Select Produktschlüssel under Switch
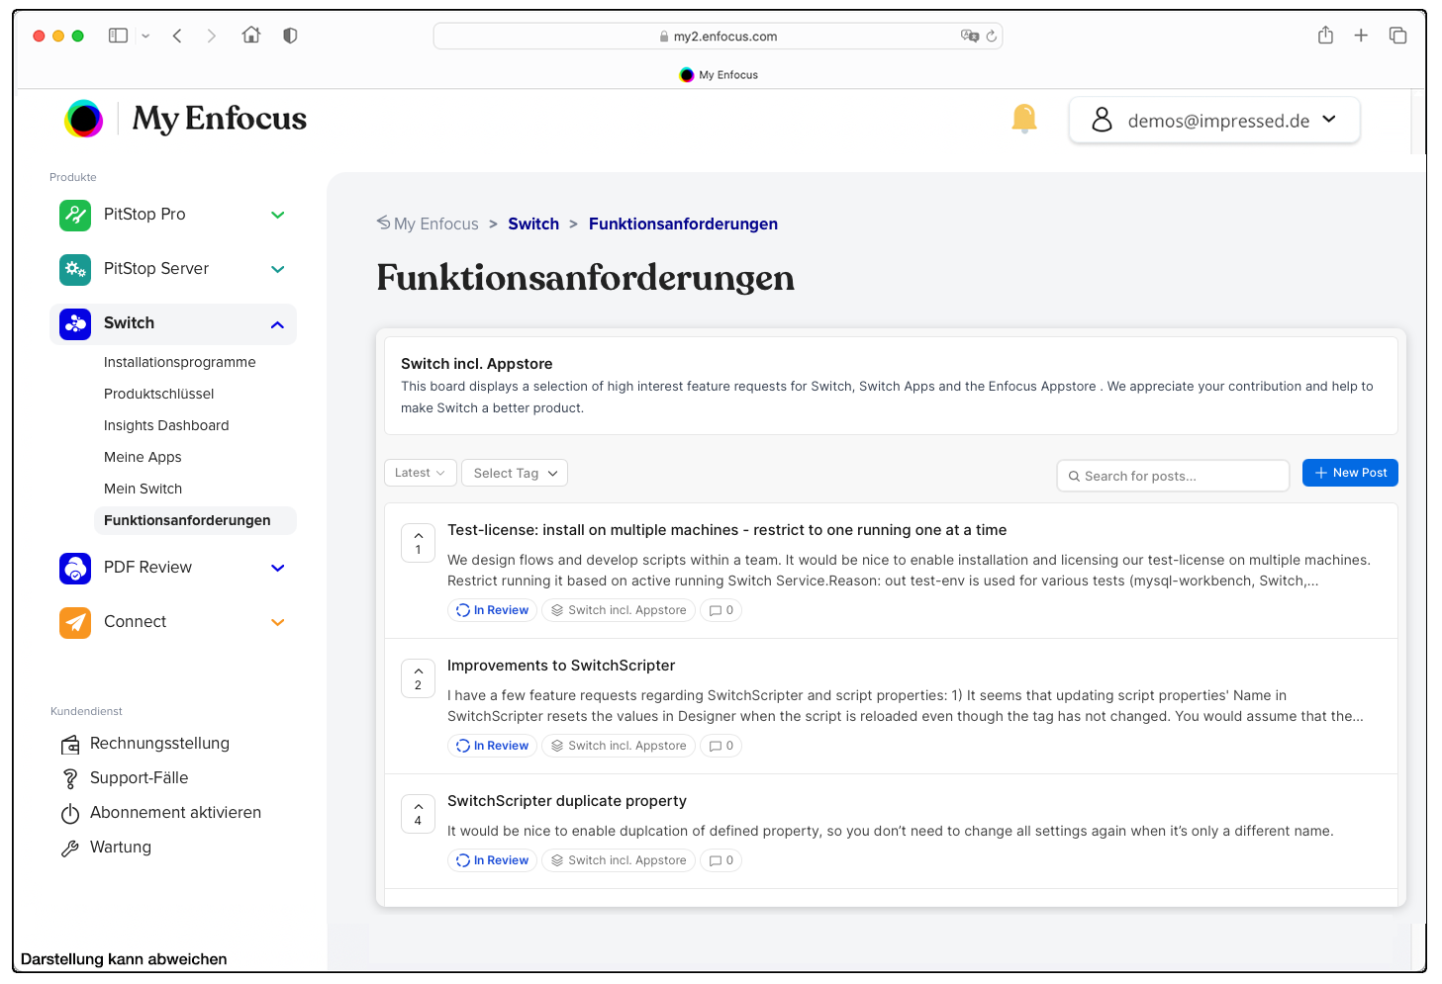The height and width of the screenshot is (984, 1442). point(158,394)
